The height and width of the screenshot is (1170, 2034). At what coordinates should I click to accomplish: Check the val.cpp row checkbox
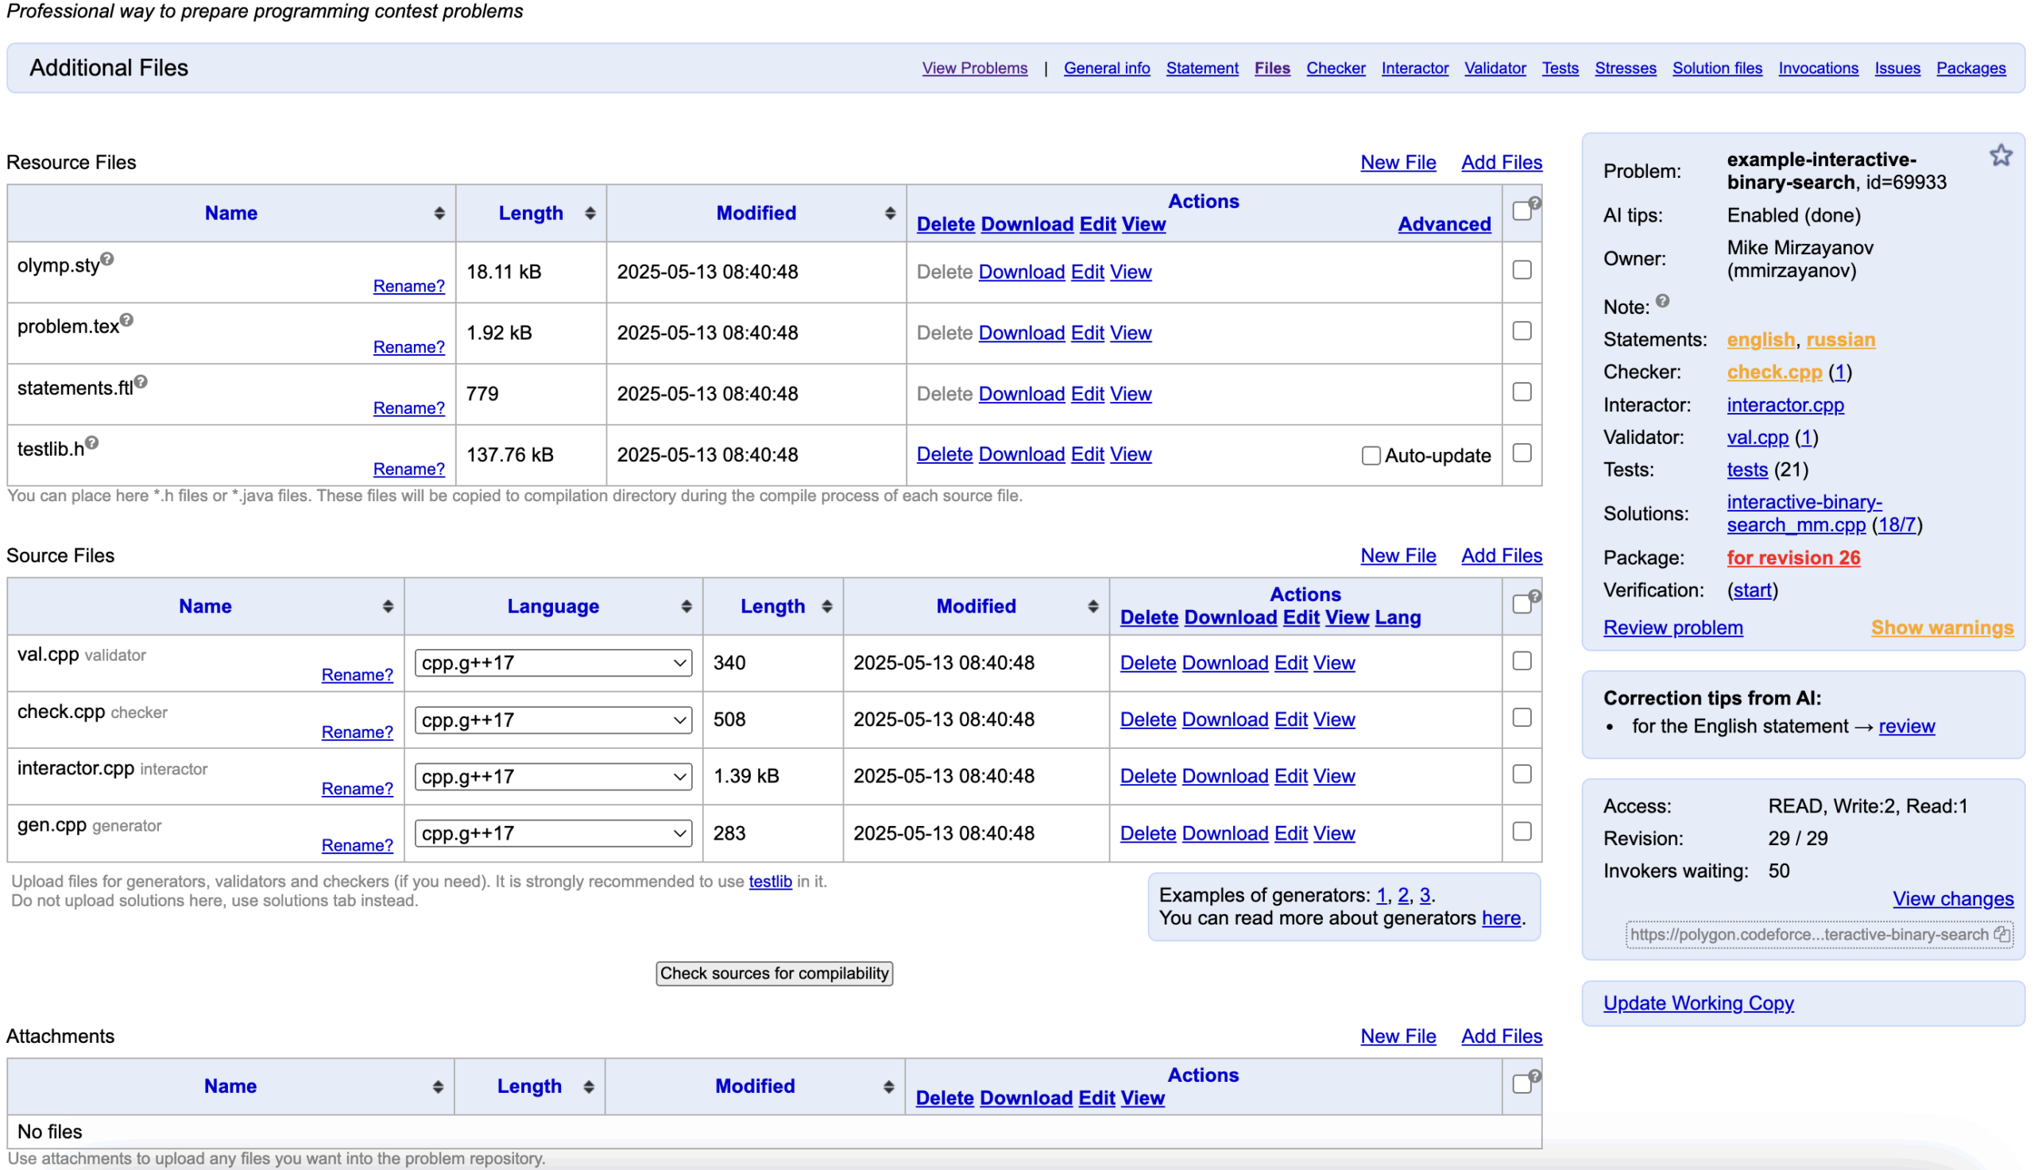(1522, 661)
